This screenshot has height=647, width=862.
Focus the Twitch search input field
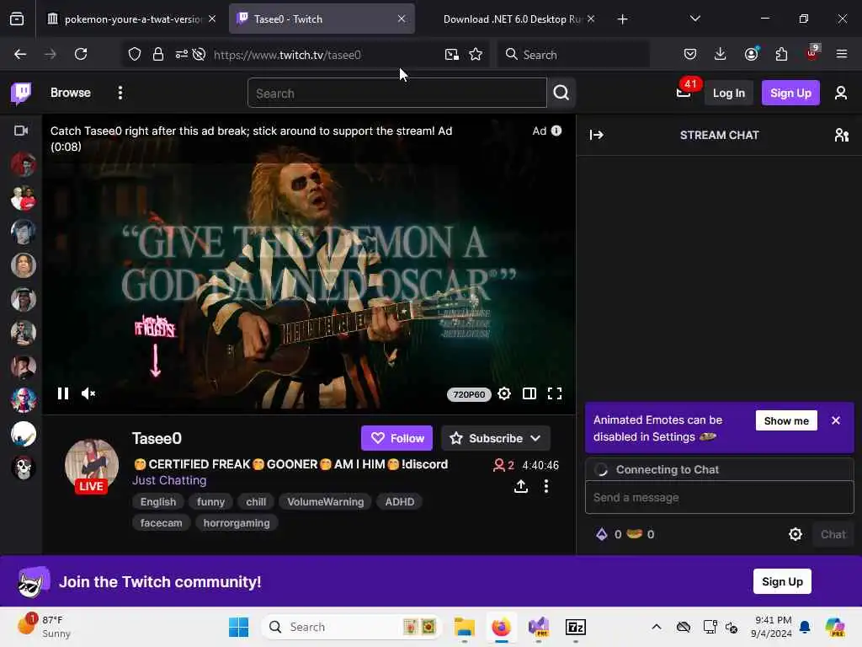pyautogui.click(x=397, y=93)
